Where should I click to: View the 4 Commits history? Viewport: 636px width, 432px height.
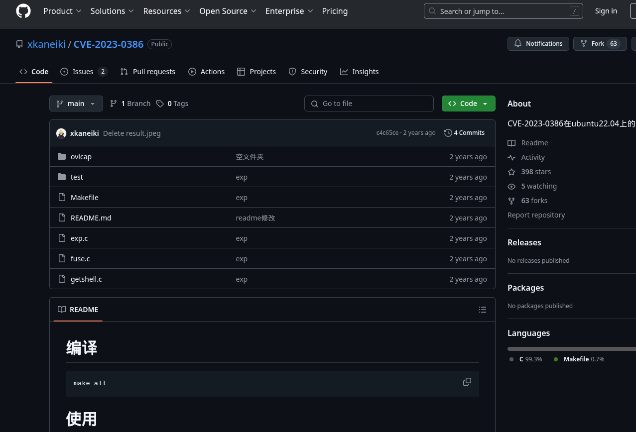[x=465, y=133]
